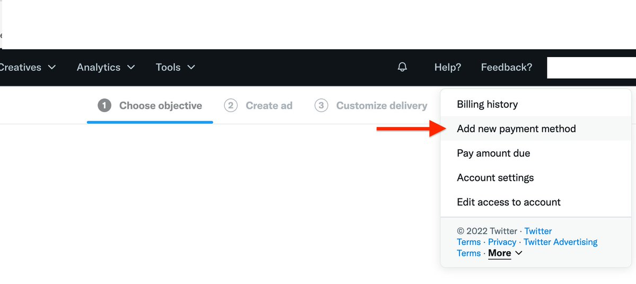636x284 pixels.
Task: Expand the More footer options
Action: coord(505,253)
